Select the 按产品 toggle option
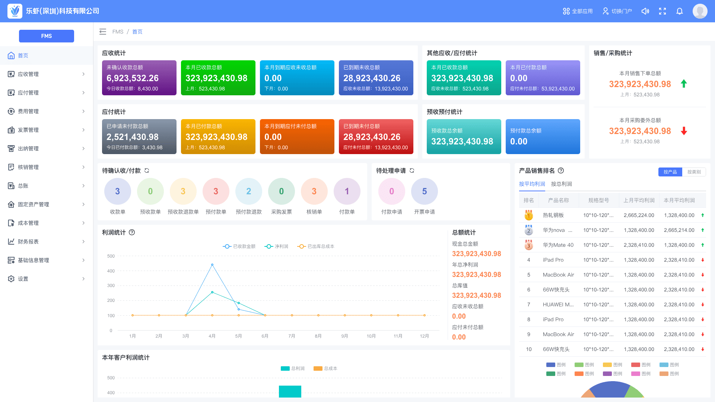715x402 pixels. click(670, 172)
